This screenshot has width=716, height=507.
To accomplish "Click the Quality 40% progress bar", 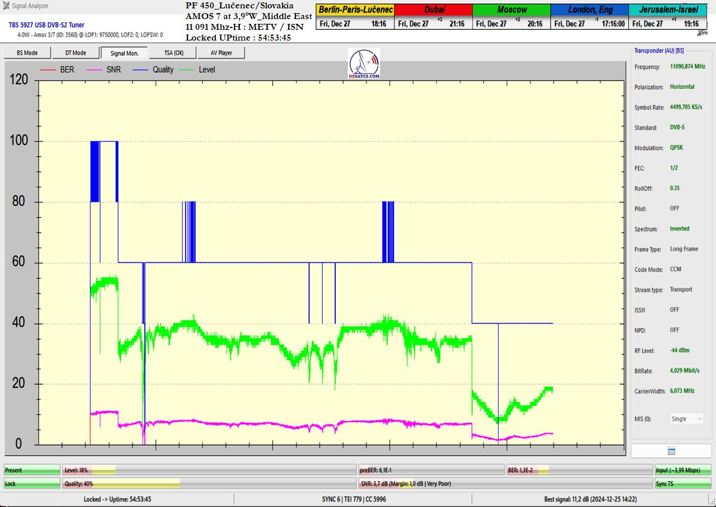I will pyautogui.click(x=209, y=484).
